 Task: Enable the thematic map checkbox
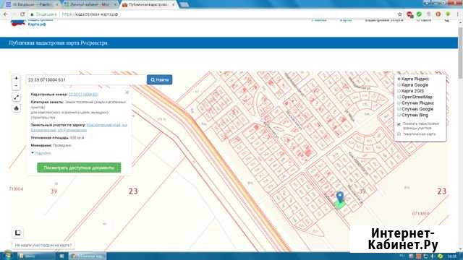click(399, 134)
